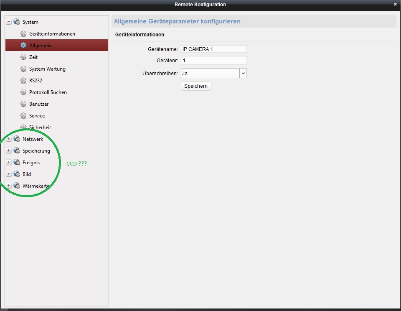Collapse the System tree node
401x311 pixels.
coord(9,22)
